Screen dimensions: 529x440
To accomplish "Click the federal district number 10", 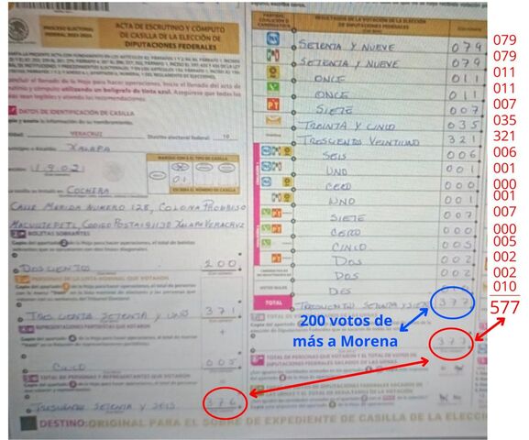I will pos(226,137).
